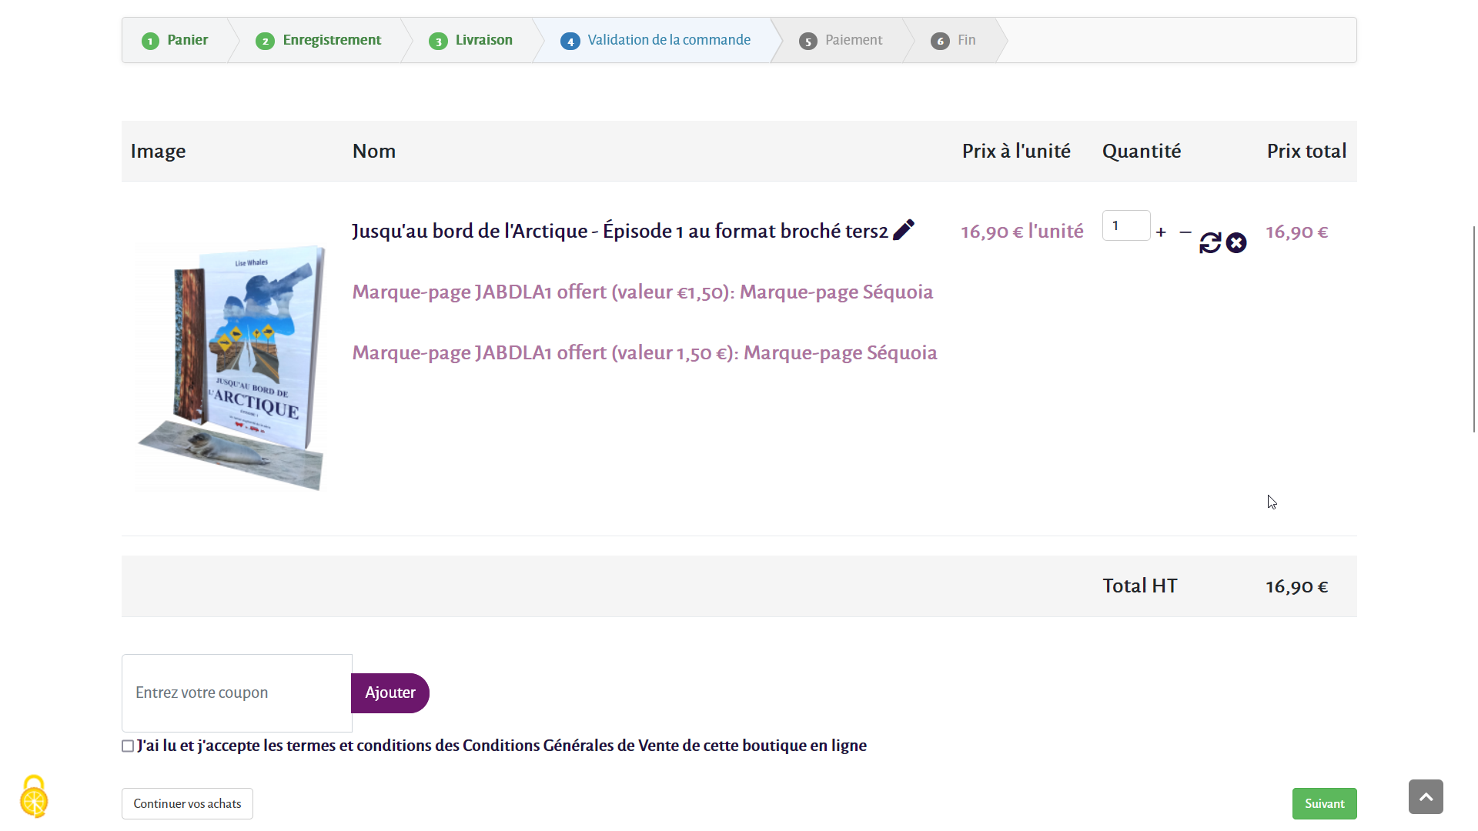Click the refresh quantity icon

pyautogui.click(x=1210, y=243)
